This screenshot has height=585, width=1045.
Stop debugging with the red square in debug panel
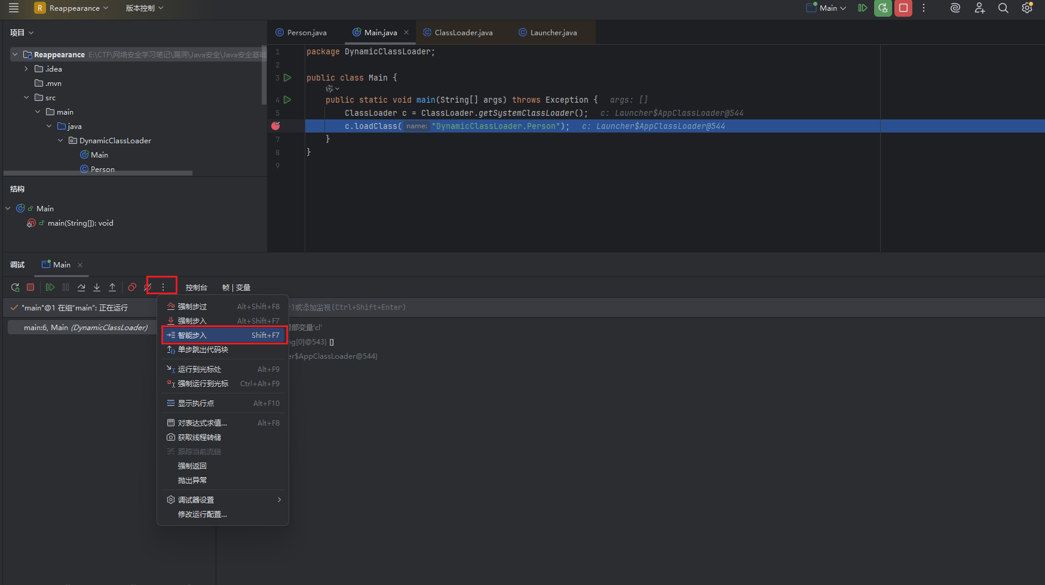pyautogui.click(x=30, y=288)
